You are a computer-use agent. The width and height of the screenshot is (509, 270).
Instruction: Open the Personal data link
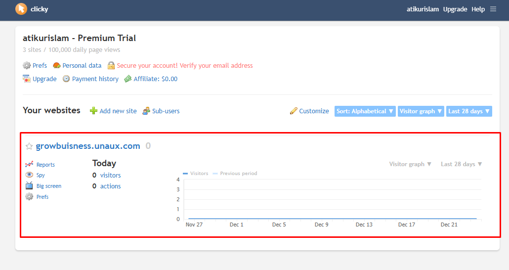point(82,65)
